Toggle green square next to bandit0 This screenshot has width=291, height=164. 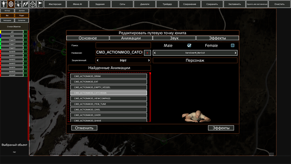(25, 52)
